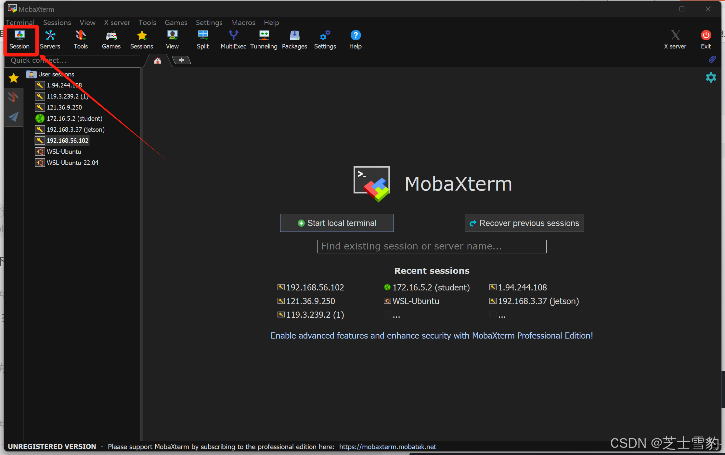Select the sidebar Sessions star tab
Image resolution: width=725 pixels, height=455 pixels.
[14, 78]
